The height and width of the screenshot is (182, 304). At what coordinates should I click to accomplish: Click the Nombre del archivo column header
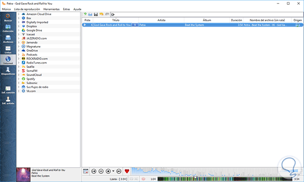coord(268,20)
